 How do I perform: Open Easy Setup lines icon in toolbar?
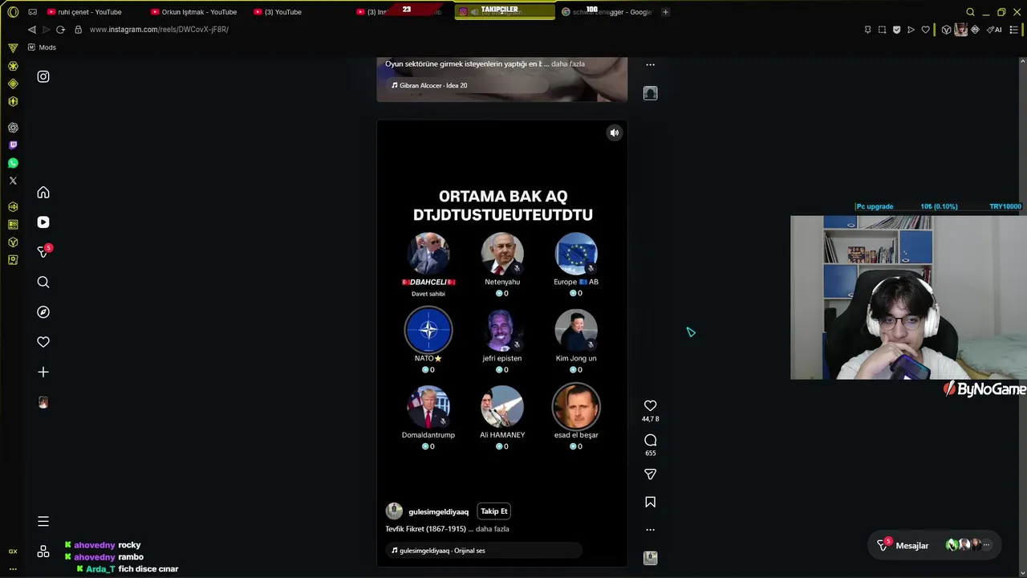(x=1015, y=30)
